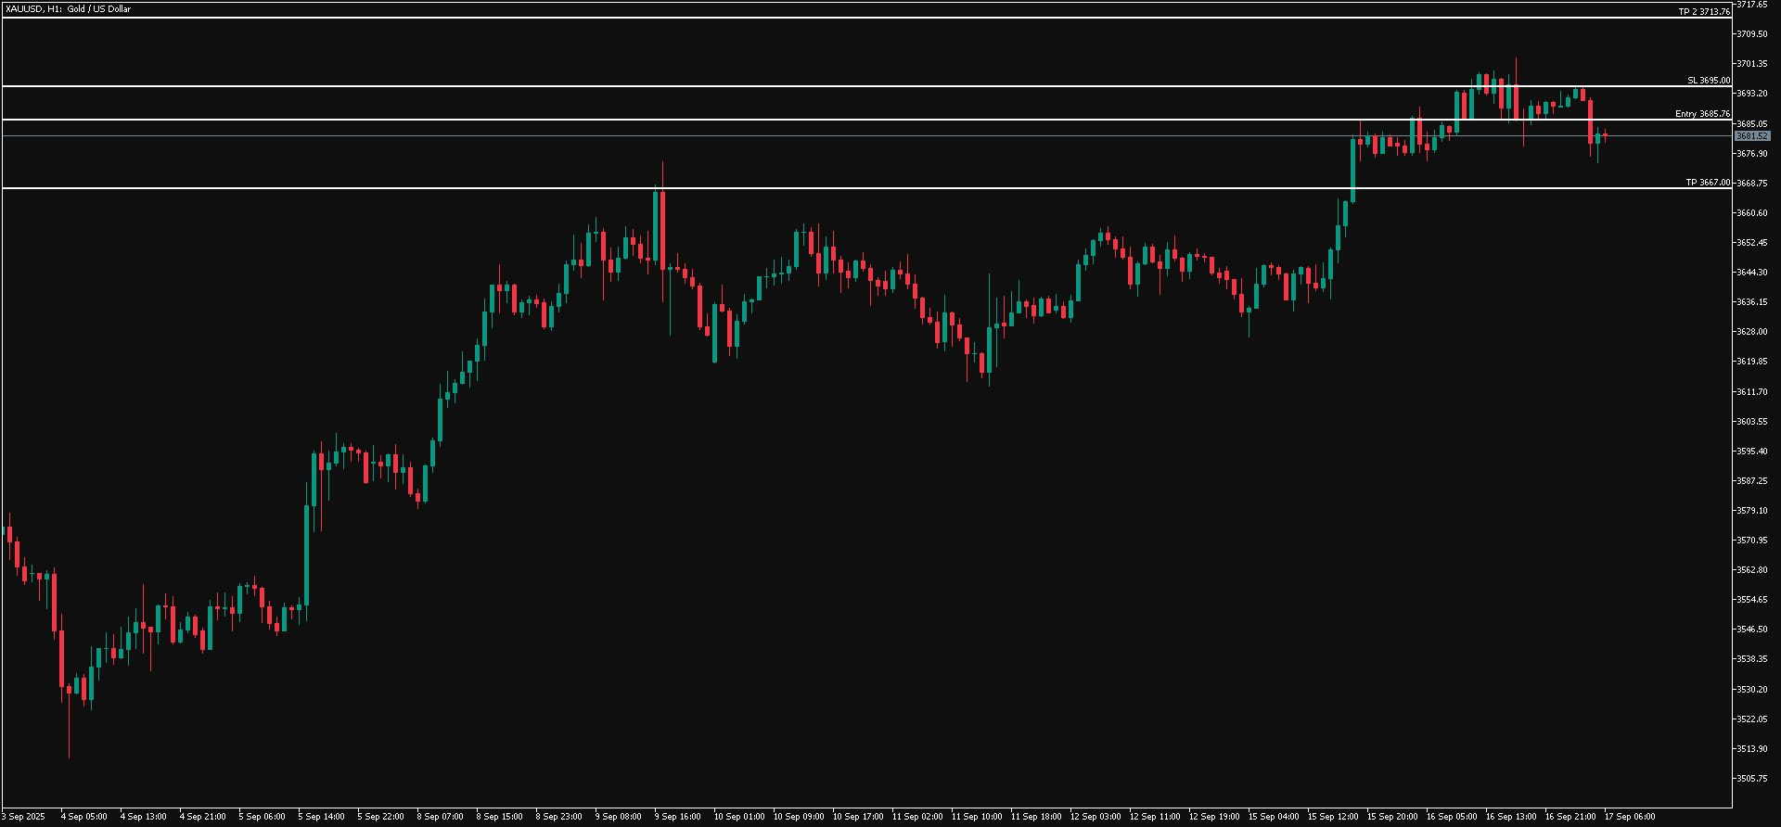
Task: Select the TP 2 3713.76 line label
Action: pyautogui.click(x=1704, y=12)
